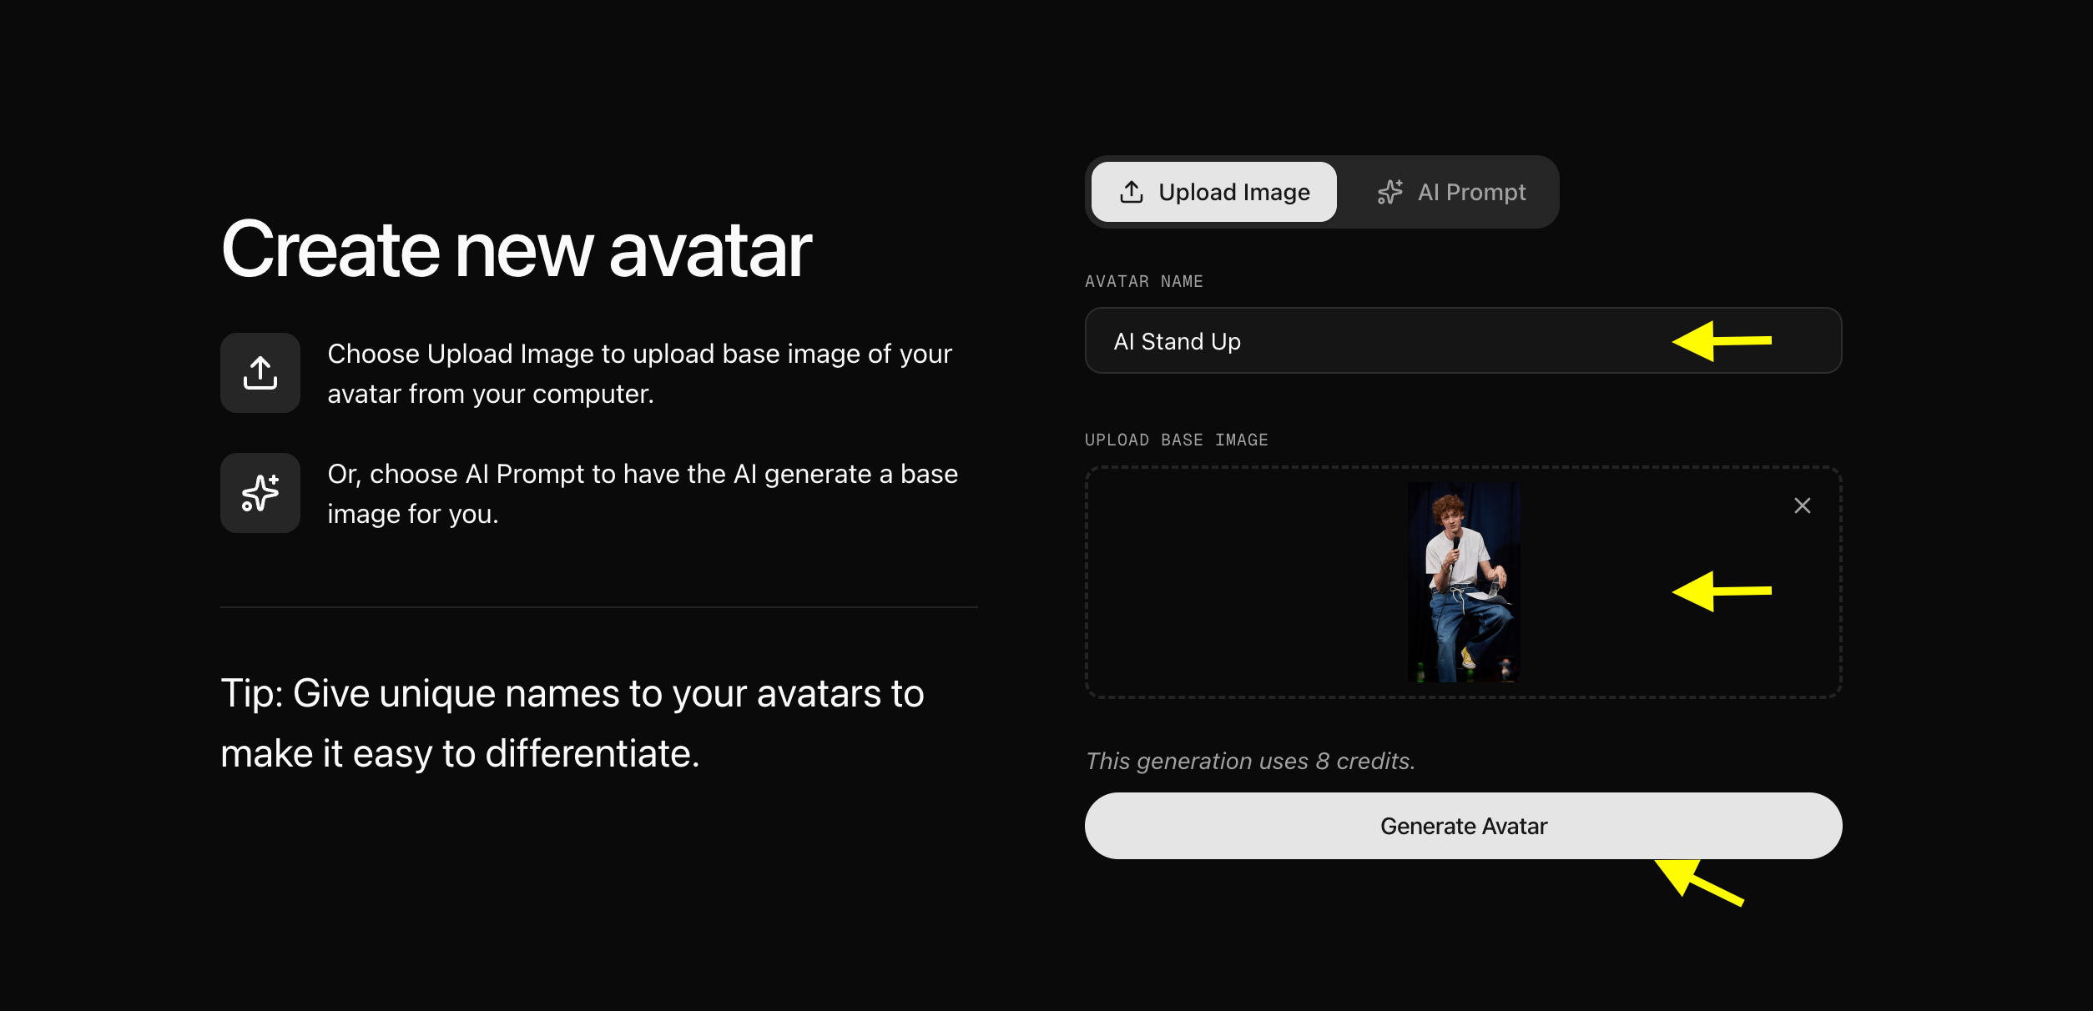Switch to the Upload Image tab
The image size is (2093, 1011).
[x=1213, y=192]
